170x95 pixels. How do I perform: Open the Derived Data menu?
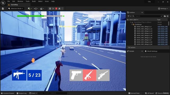134,93
